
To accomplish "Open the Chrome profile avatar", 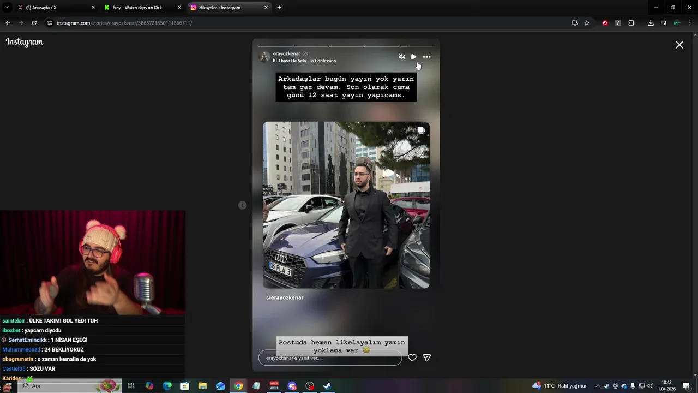I will pyautogui.click(x=677, y=23).
